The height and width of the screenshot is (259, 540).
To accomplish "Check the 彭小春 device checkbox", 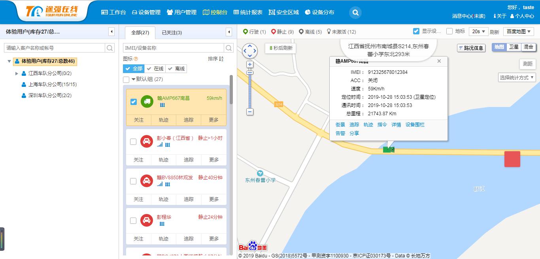I will pos(133,142).
